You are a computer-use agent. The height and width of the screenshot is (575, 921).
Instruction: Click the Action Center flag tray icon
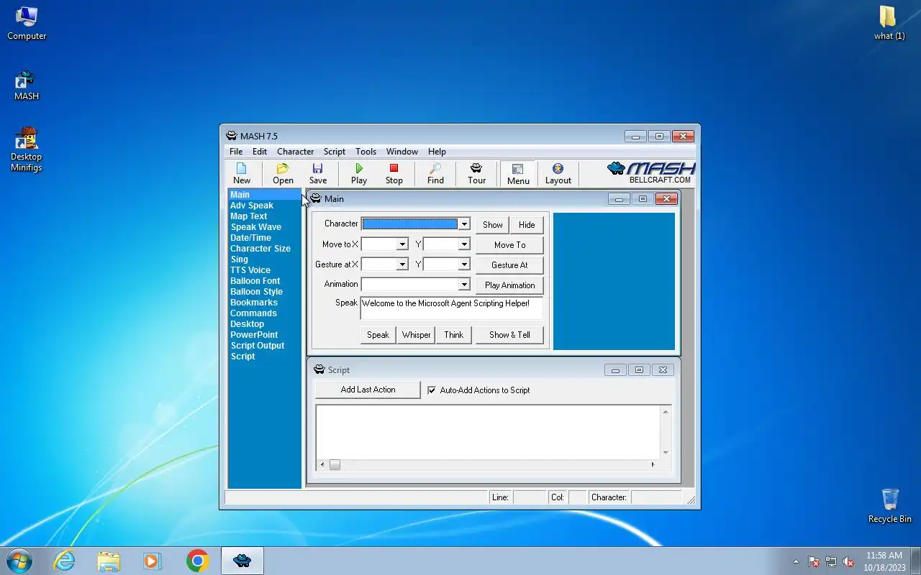tap(814, 561)
